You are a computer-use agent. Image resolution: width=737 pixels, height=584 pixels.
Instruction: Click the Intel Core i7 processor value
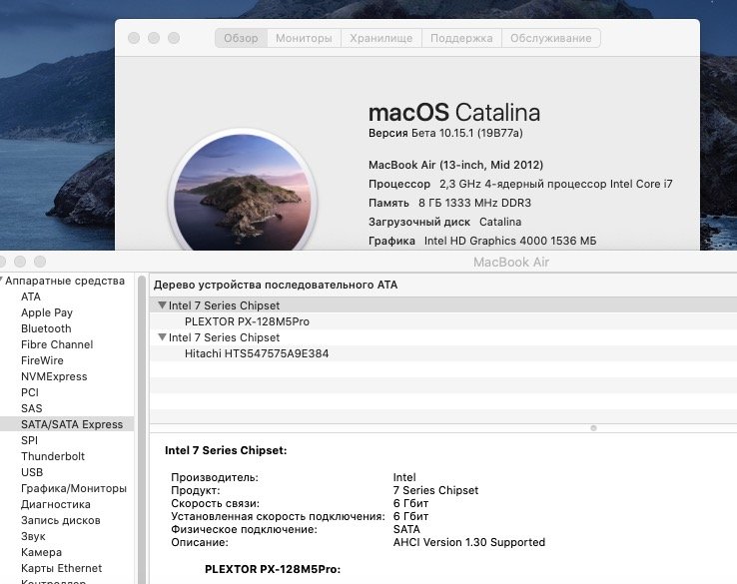coord(556,184)
